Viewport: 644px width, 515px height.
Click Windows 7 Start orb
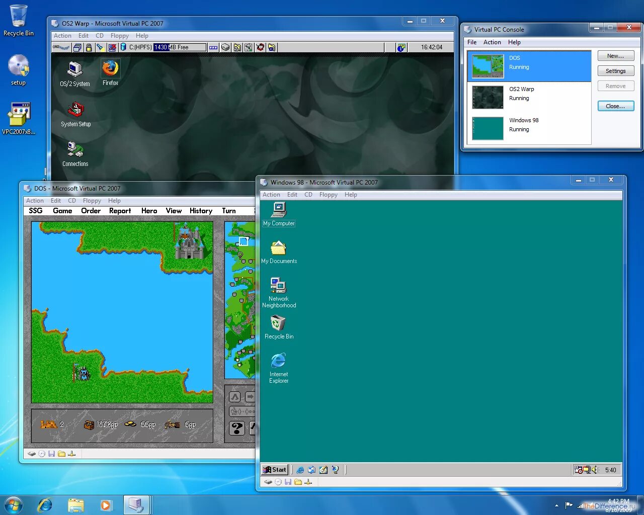pyautogui.click(x=13, y=504)
